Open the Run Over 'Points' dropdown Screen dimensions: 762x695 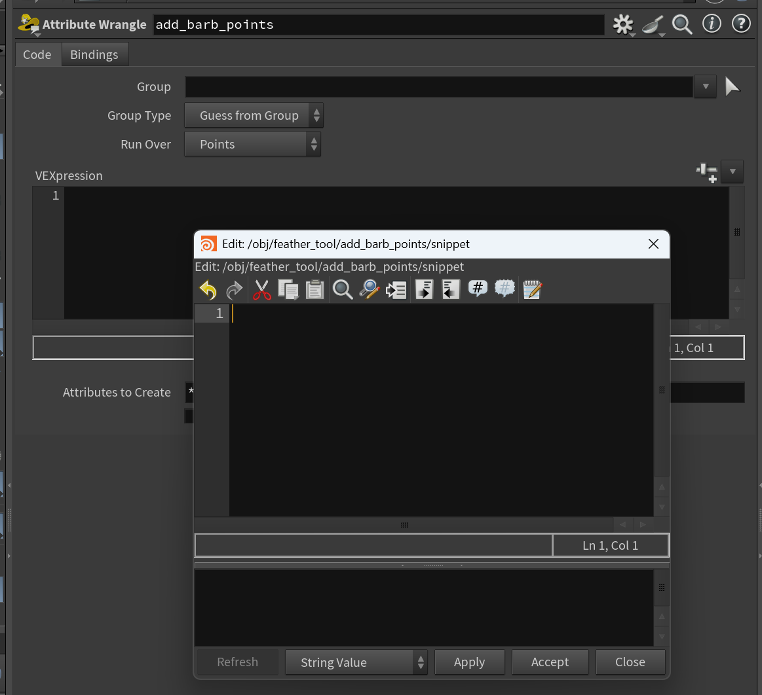tap(252, 144)
